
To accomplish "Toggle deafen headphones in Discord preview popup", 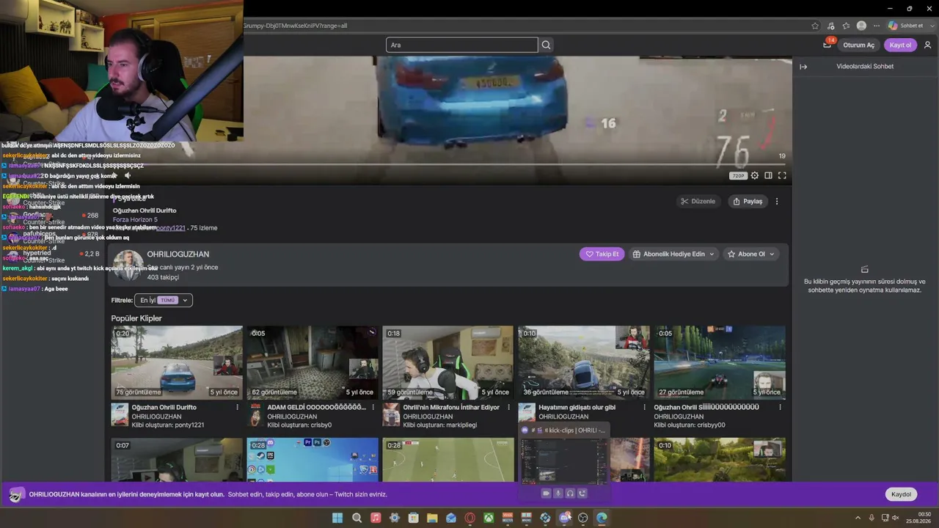I will tap(570, 494).
